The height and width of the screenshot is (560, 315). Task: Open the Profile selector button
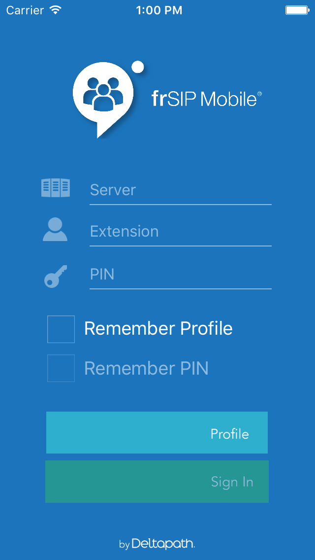coord(157,432)
